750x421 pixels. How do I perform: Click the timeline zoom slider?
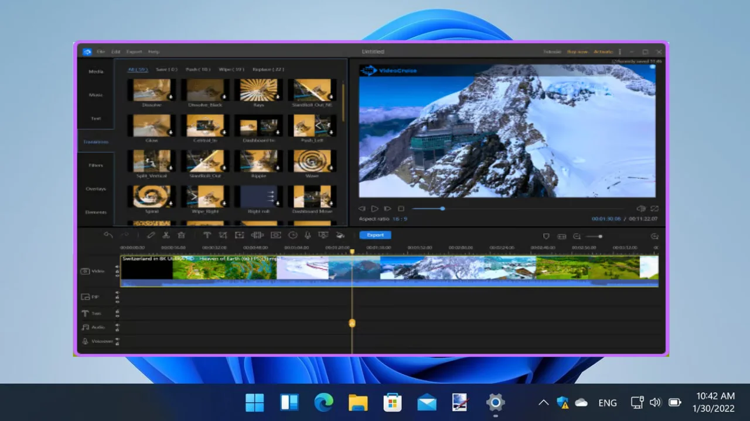pos(594,236)
